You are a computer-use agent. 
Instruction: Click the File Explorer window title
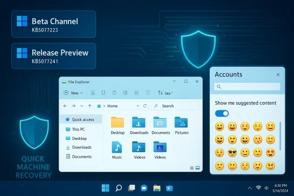click(79, 82)
